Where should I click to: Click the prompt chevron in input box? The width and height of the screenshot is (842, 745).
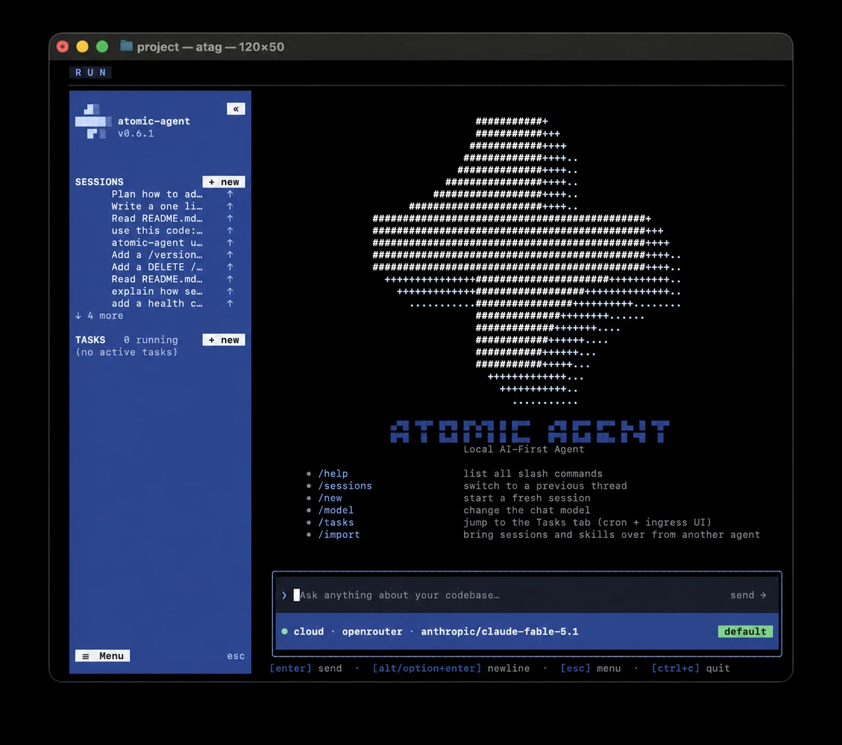tap(284, 595)
